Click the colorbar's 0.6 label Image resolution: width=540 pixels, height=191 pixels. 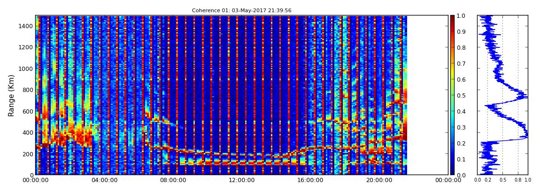(x=462, y=79)
